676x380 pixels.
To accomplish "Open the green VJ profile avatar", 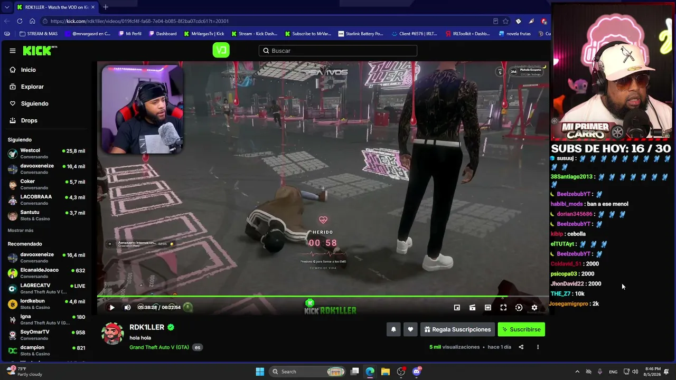I will (x=221, y=50).
